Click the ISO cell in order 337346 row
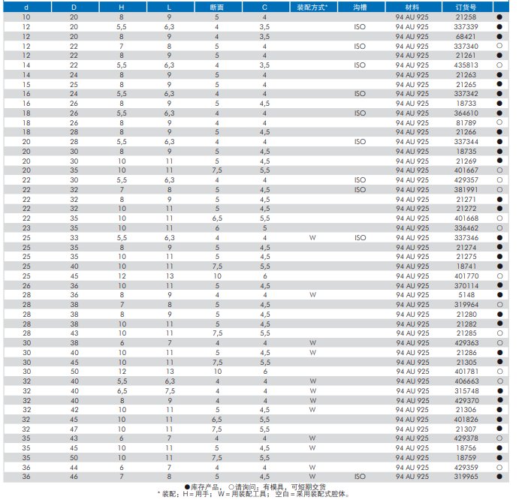 coord(361,237)
